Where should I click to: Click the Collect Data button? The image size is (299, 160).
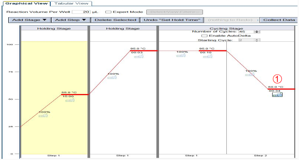coord(279,20)
